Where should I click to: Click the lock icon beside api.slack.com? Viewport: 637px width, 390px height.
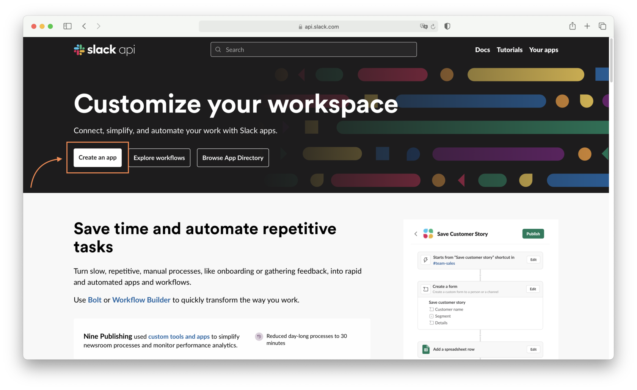point(300,27)
